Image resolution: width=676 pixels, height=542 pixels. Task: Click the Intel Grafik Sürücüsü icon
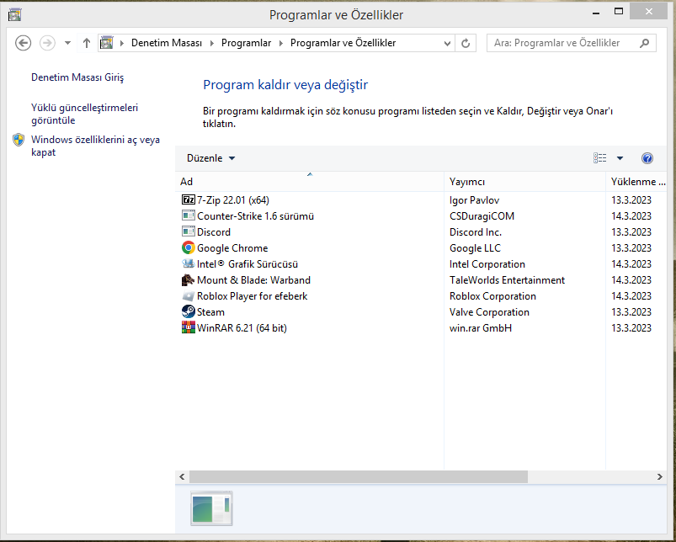tap(188, 263)
